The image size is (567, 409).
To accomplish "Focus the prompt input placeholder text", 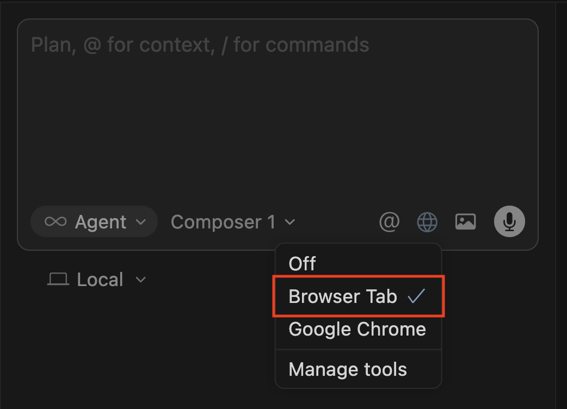I will [x=200, y=45].
